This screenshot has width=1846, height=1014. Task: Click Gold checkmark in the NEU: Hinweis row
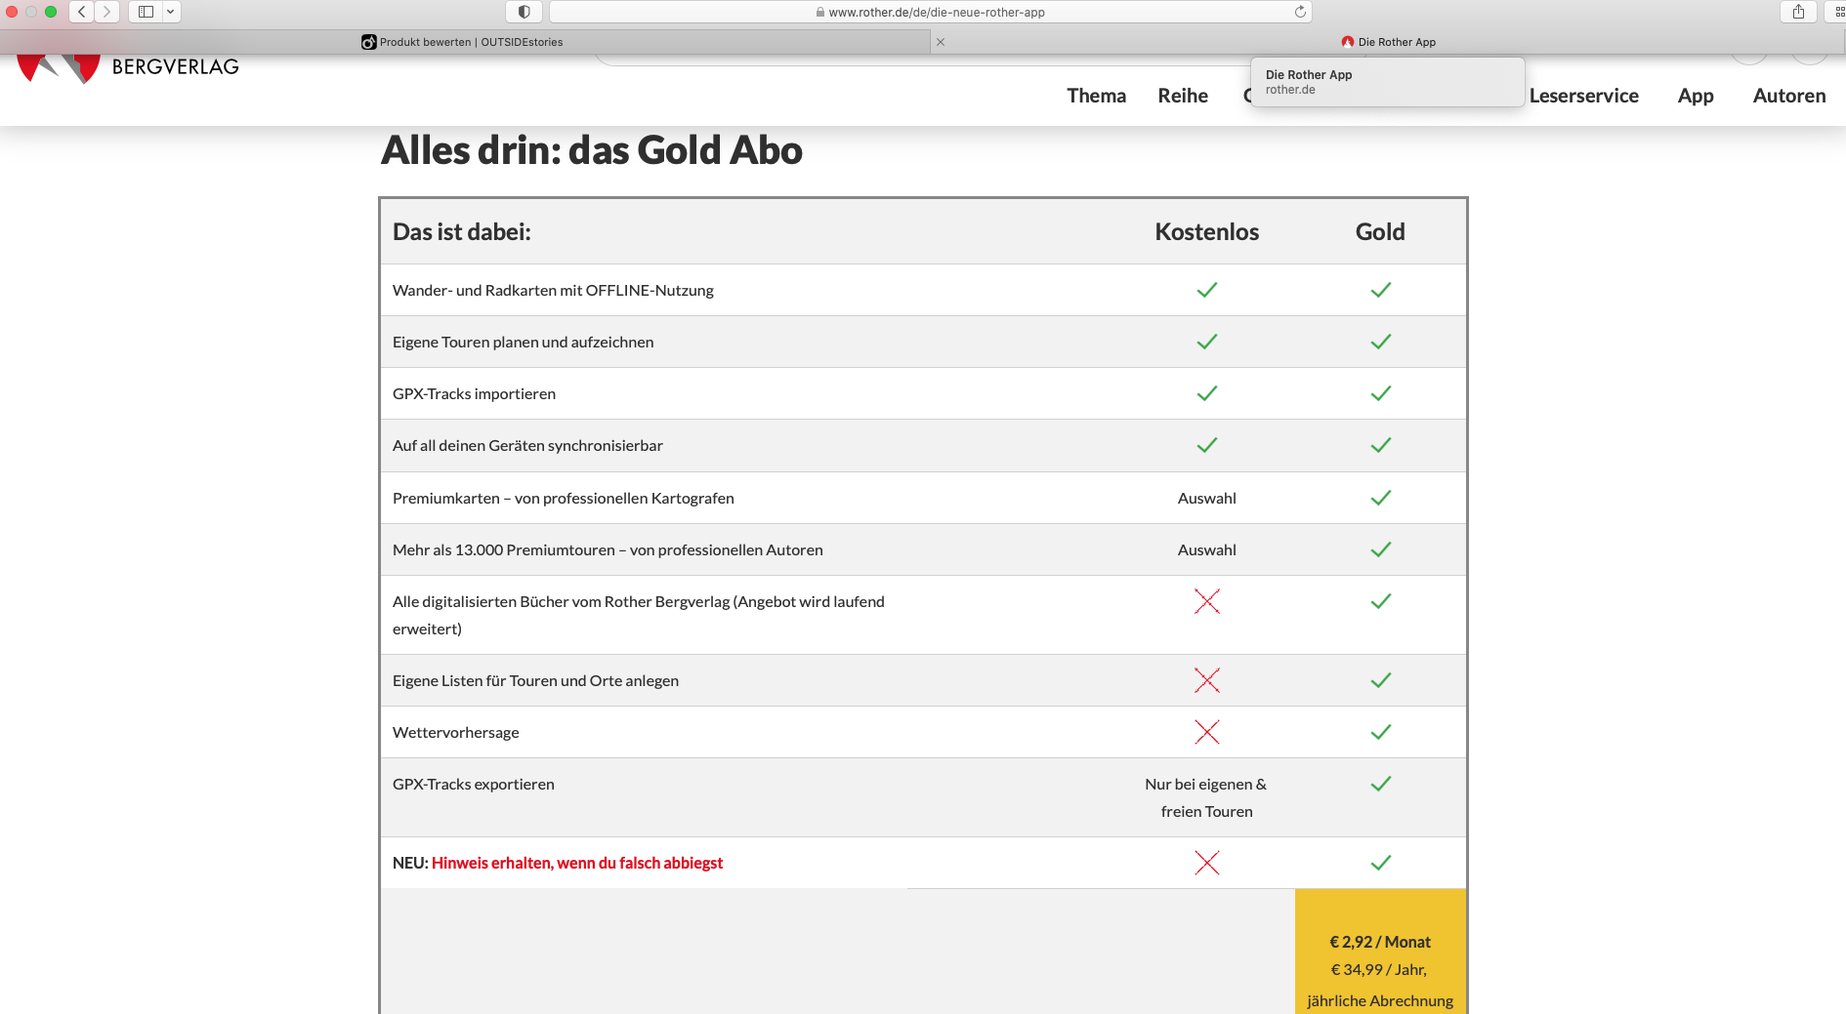tap(1381, 863)
